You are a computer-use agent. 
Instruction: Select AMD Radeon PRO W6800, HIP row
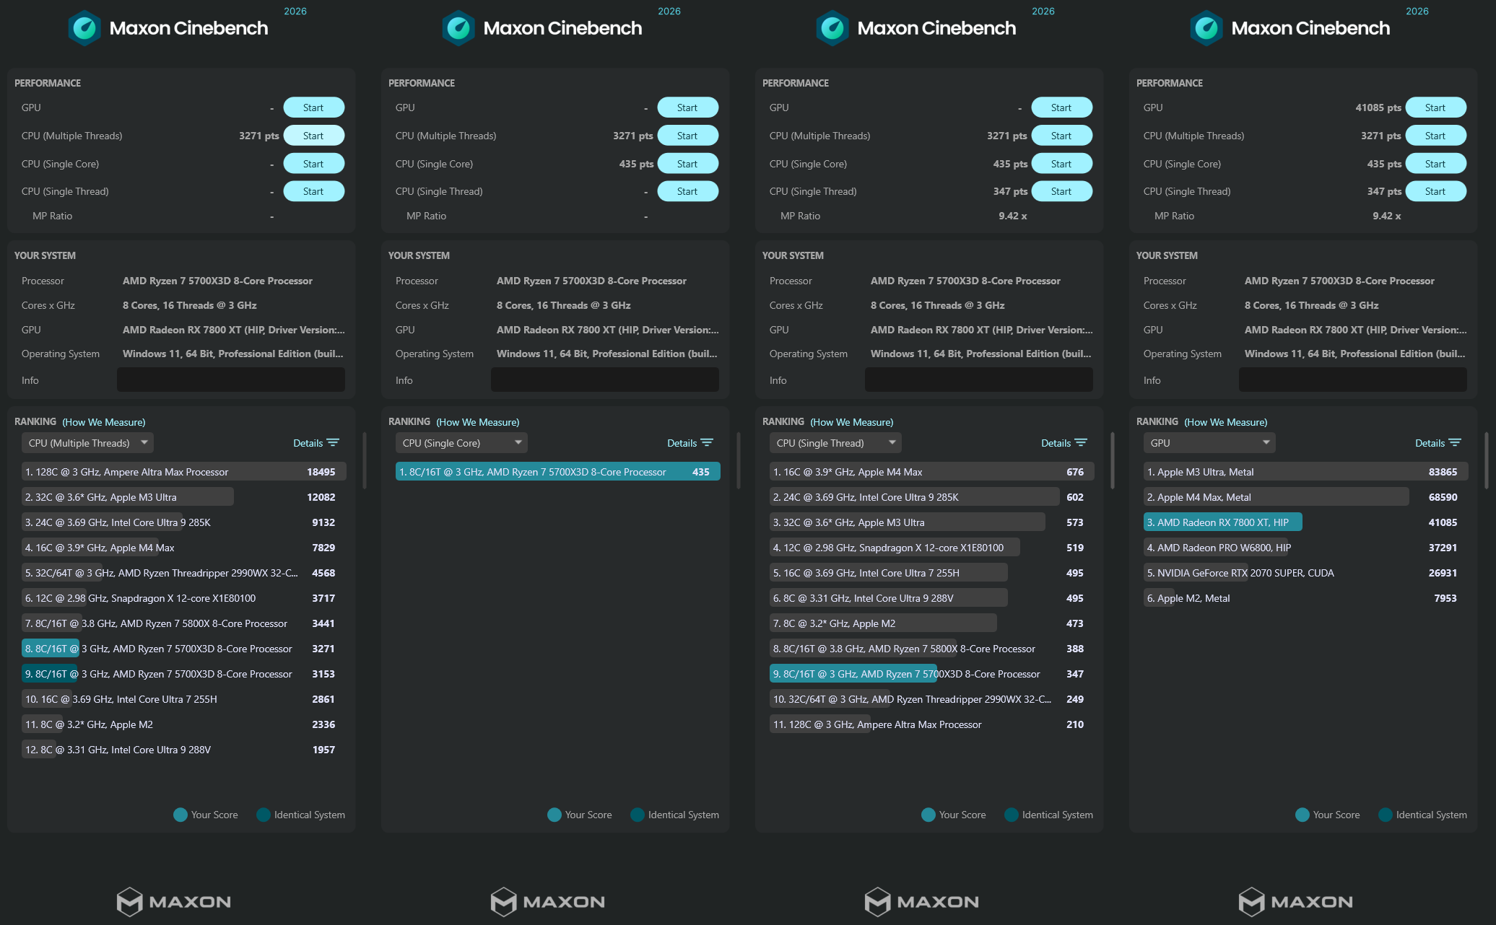point(1306,548)
